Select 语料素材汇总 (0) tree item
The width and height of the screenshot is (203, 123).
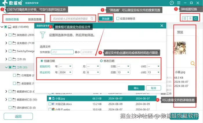(26, 107)
